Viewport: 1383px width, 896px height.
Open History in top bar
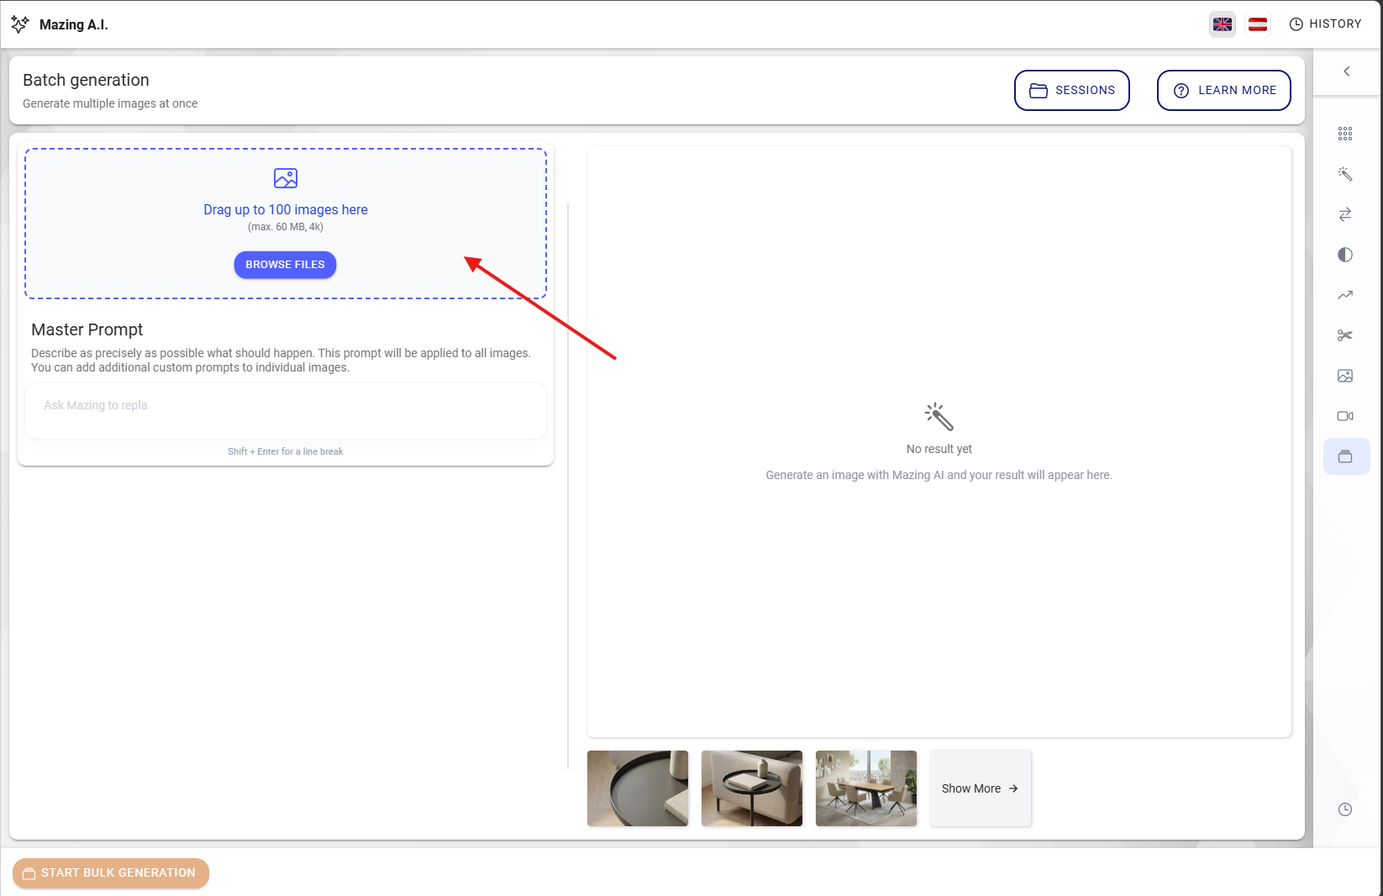pos(1325,24)
